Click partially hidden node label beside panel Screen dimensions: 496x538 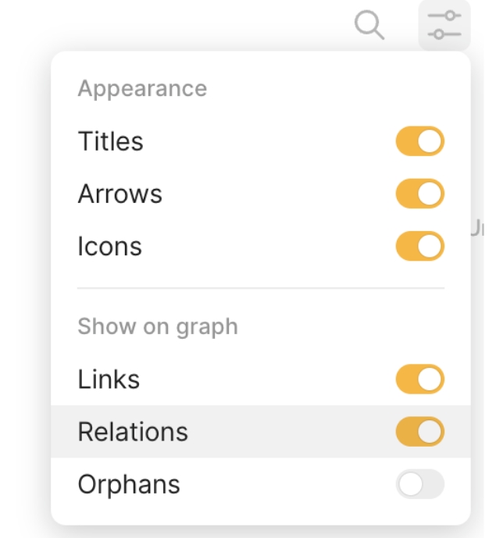(x=477, y=228)
